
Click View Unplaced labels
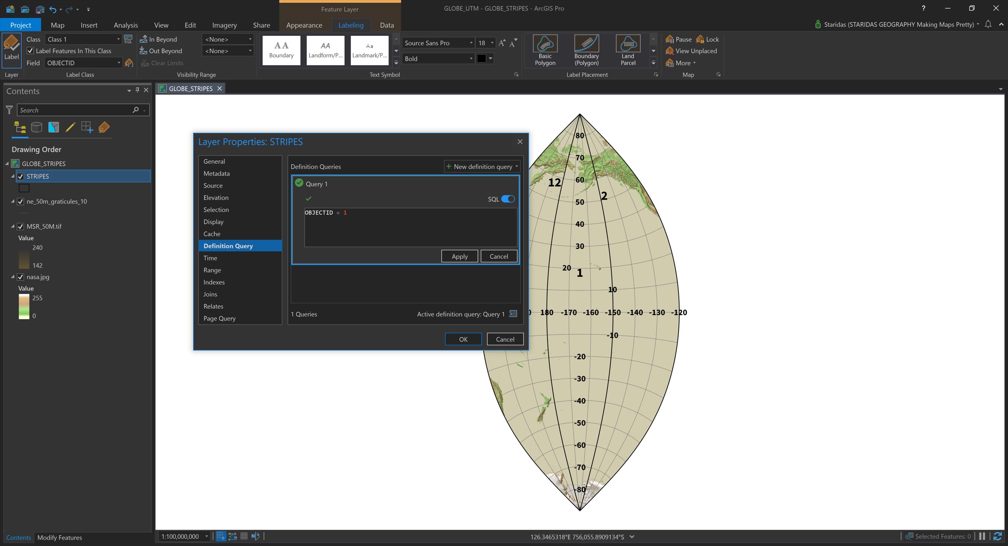[x=691, y=51]
